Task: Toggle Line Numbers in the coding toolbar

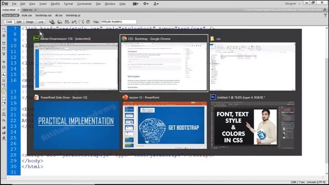Action: [4, 75]
